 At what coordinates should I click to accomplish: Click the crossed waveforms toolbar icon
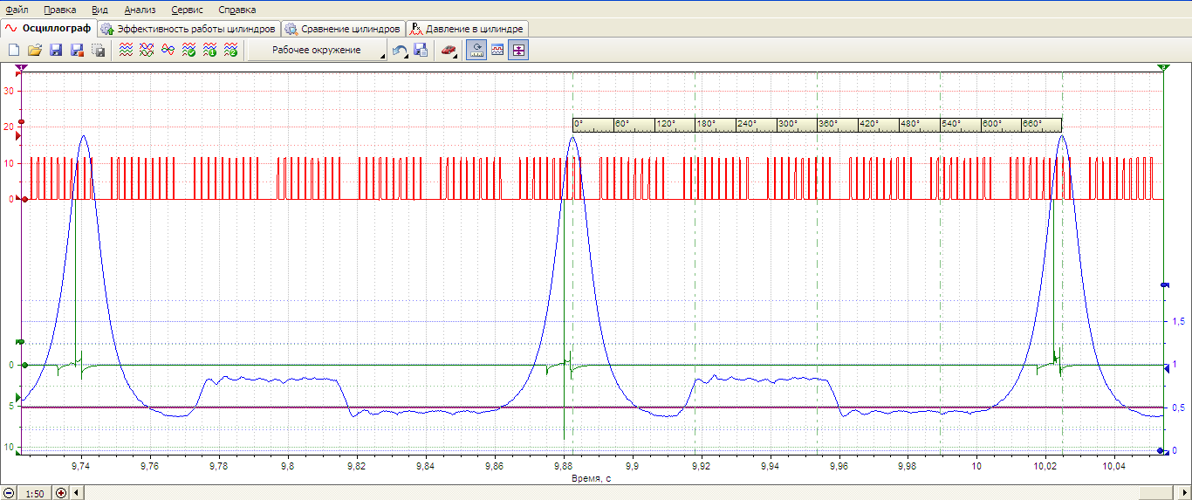[147, 51]
